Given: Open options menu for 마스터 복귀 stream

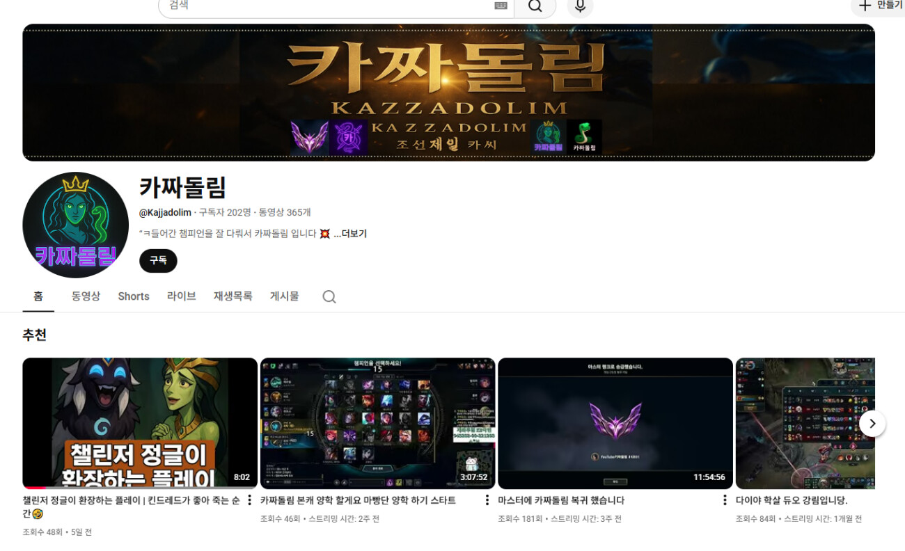Looking at the screenshot, I should pyautogui.click(x=724, y=500).
